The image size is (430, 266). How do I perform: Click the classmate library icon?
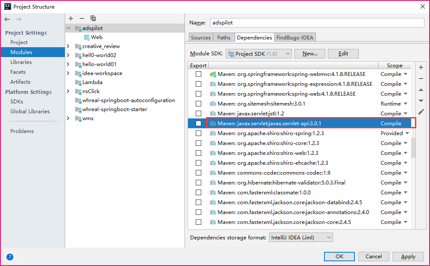coord(213,193)
